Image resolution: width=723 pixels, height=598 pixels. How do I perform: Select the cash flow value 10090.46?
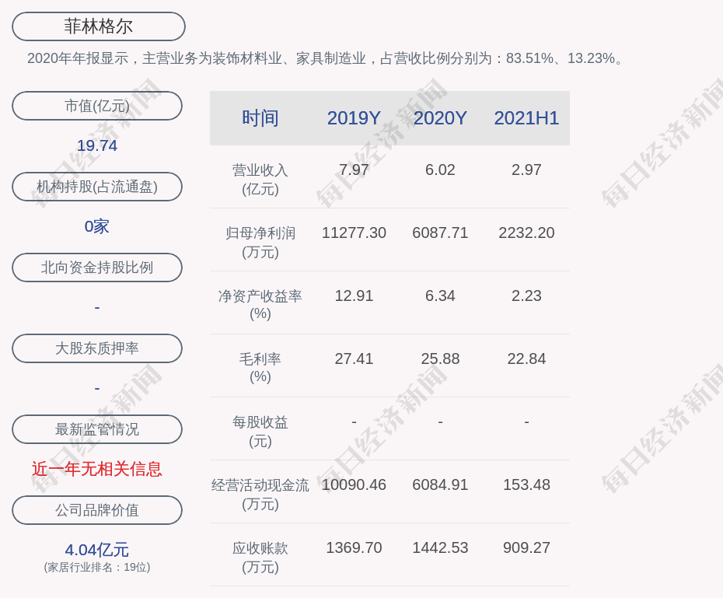tap(354, 484)
